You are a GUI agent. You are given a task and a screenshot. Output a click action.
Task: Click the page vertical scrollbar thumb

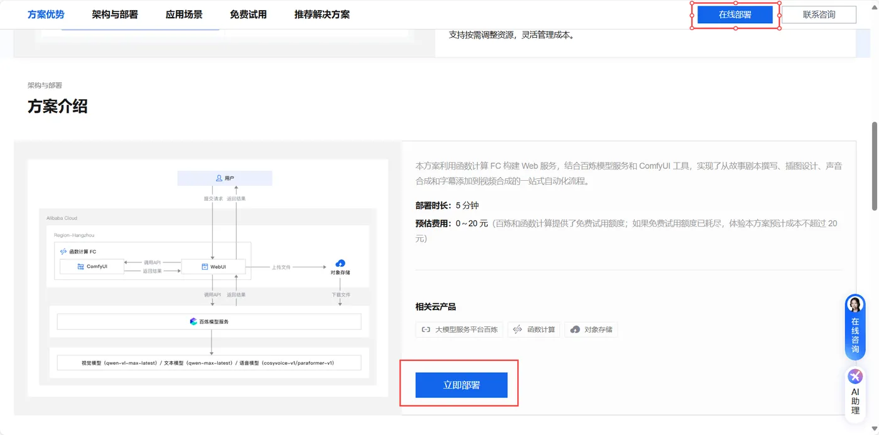point(874,166)
